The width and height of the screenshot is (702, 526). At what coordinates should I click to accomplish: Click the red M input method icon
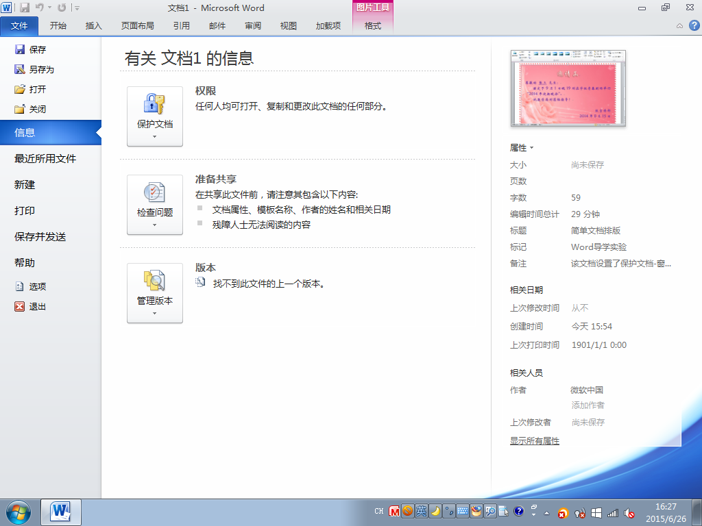coord(394,511)
